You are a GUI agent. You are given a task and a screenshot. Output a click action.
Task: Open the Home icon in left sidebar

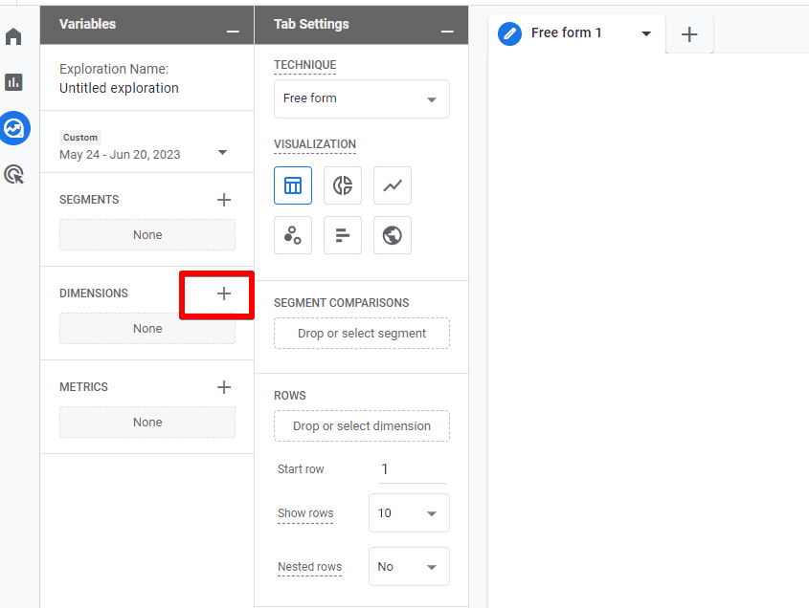click(x=13, y=37)
